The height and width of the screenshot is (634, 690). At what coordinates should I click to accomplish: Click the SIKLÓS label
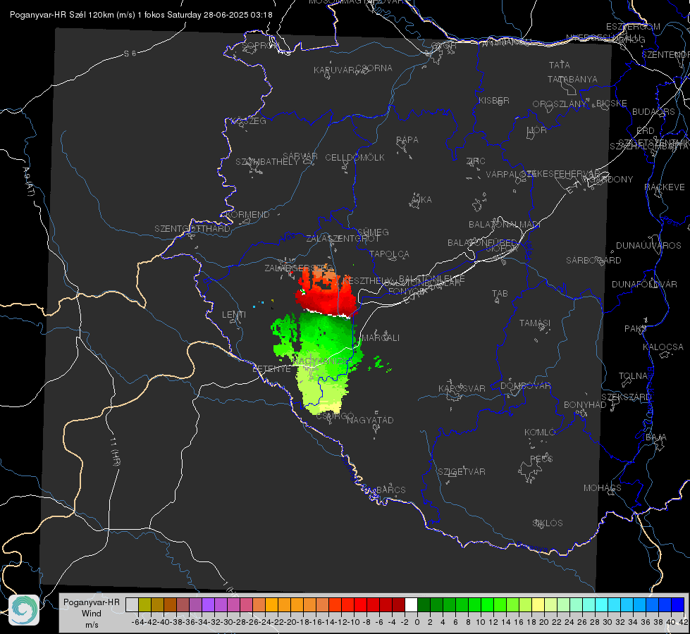[x=548, y=523]
